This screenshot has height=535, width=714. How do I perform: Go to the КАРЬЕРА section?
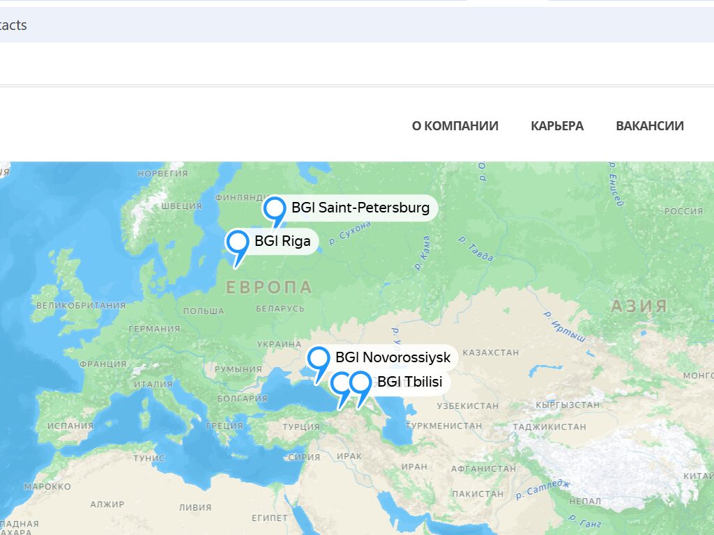[x=557, y=126]
